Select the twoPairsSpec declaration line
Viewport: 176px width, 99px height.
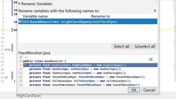[x=90, y=73]
